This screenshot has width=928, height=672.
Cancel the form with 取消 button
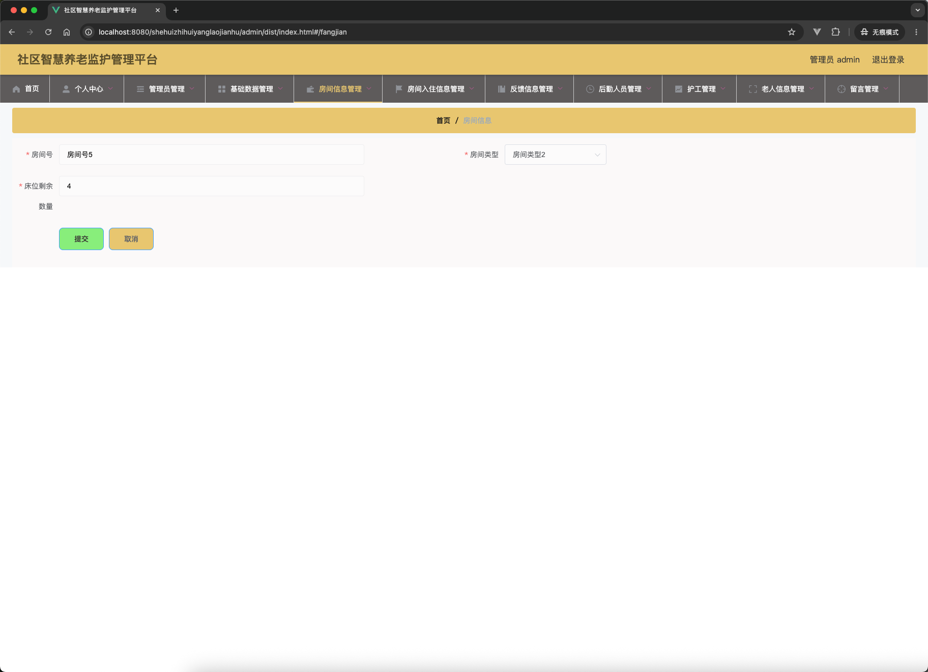[x=131, y=239]
